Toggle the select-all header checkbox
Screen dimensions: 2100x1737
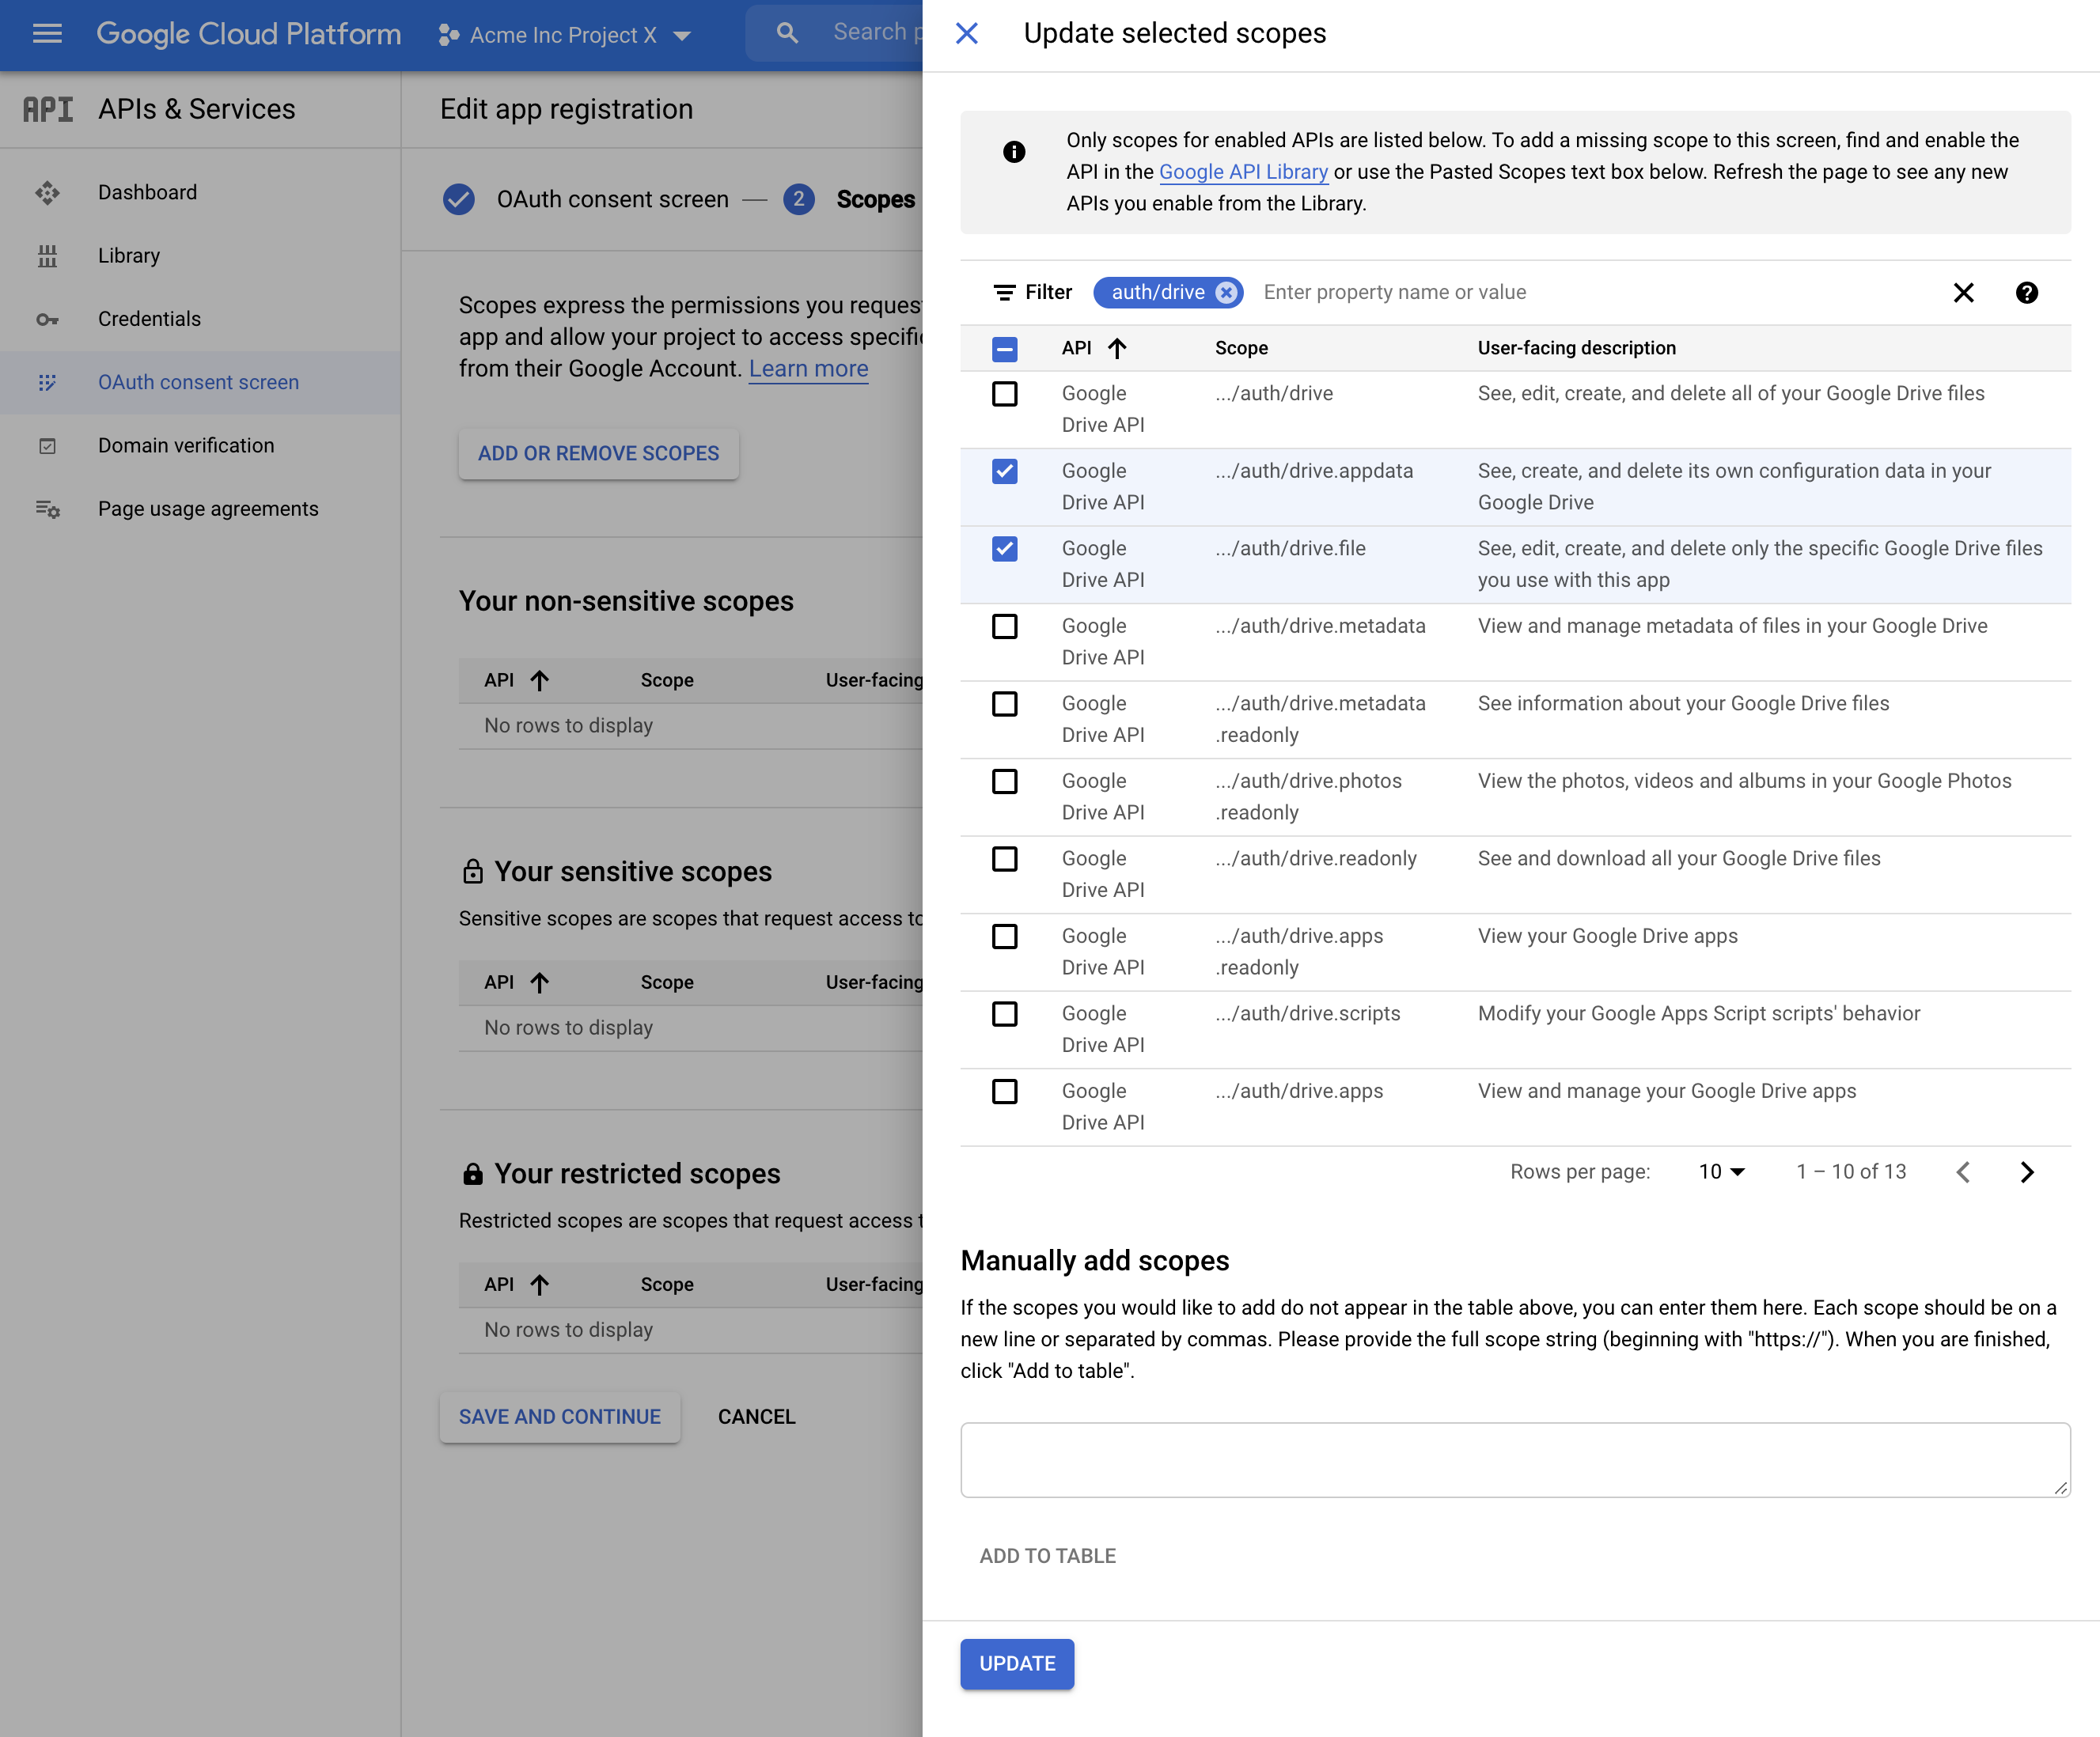click(1004, 348)
